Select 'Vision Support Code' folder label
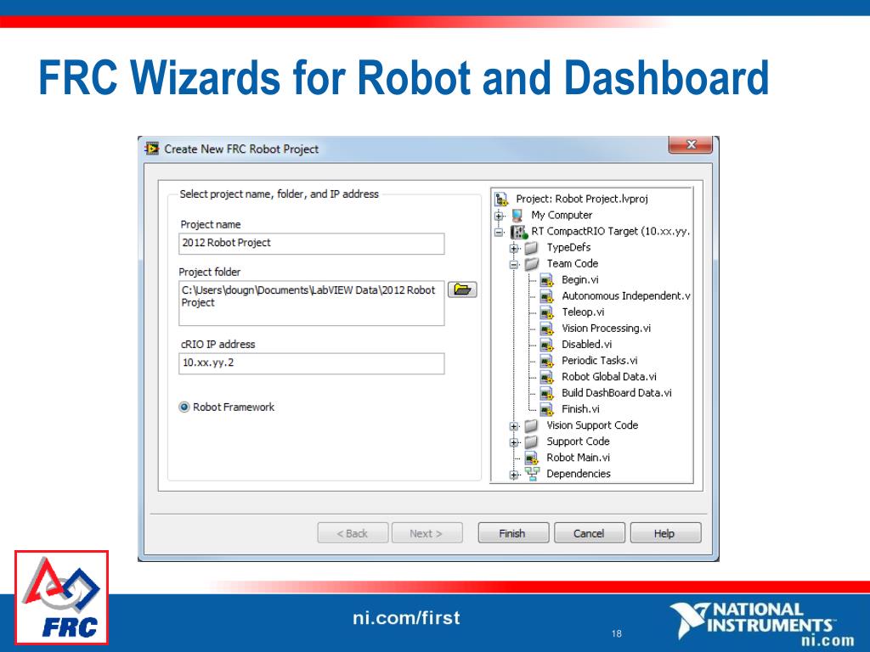This screenshot has width=870, height=652. pos(592,425)
